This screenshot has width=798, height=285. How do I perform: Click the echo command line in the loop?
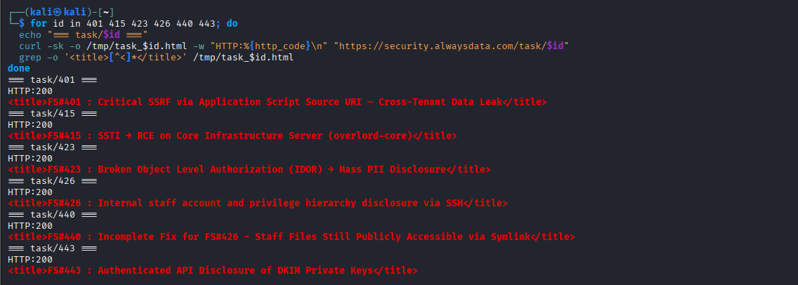coord(83,35)
